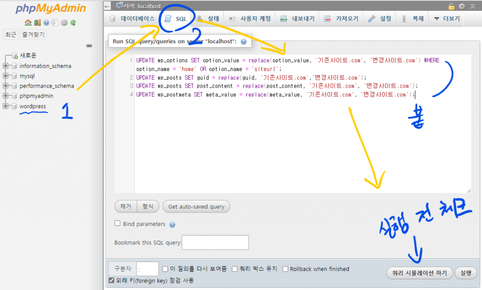This screenshot has height=290, width=482.
Task: Open the 사용자 계정 tab
Action: point(249,19)
